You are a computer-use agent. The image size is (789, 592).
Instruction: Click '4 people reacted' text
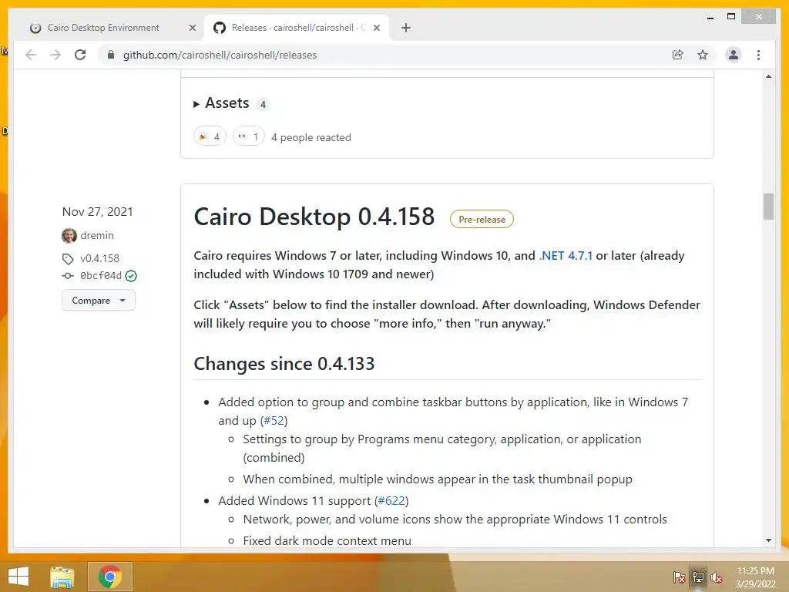pos(311,137)
